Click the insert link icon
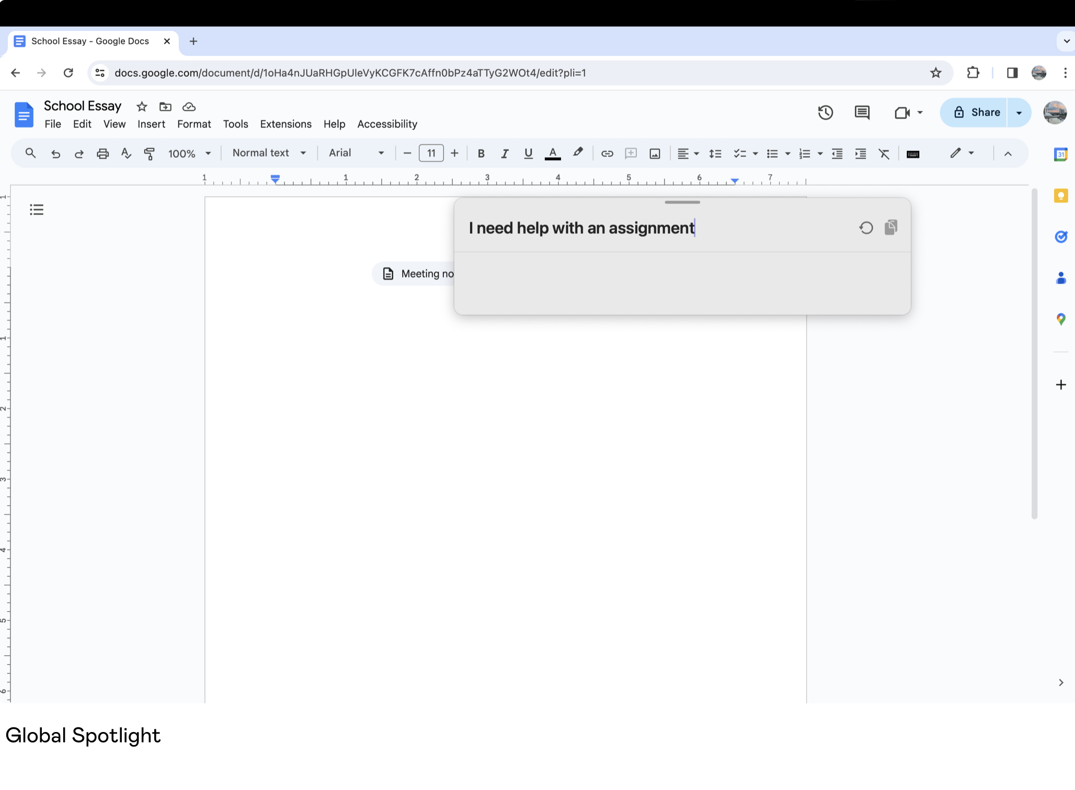The image size is (1075, 790). (607, 154)
